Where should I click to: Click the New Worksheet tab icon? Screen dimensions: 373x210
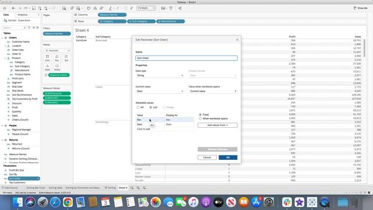point(132,188)
